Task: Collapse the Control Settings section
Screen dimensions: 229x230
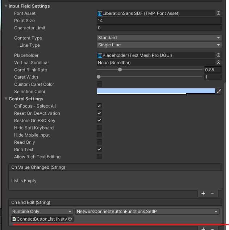Action: coord(6,99)
